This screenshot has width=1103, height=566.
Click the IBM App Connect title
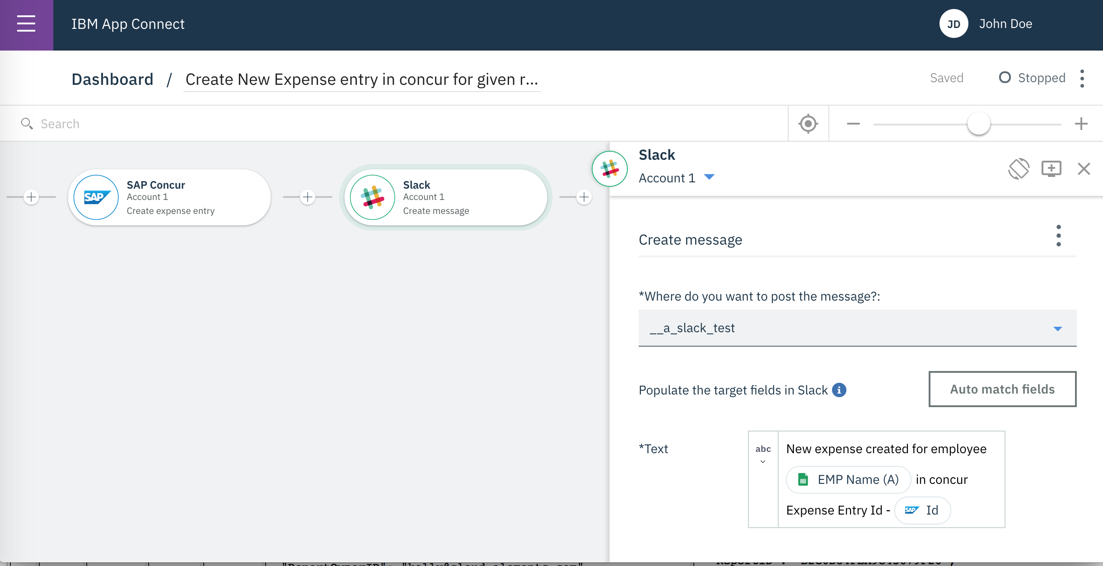128,24
